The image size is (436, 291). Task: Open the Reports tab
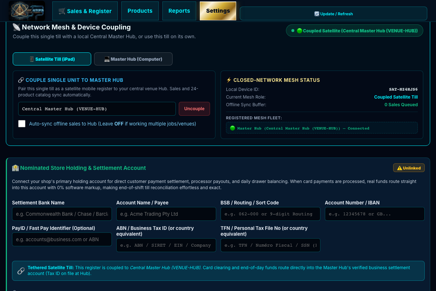point(179,11)
